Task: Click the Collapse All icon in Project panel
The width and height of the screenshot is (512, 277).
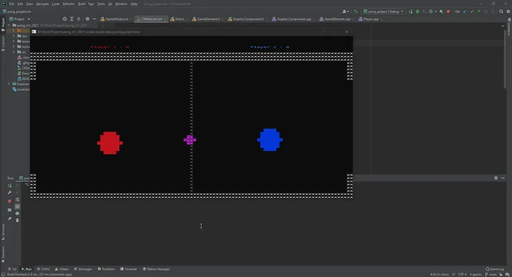Action: (x=78, y=19)
